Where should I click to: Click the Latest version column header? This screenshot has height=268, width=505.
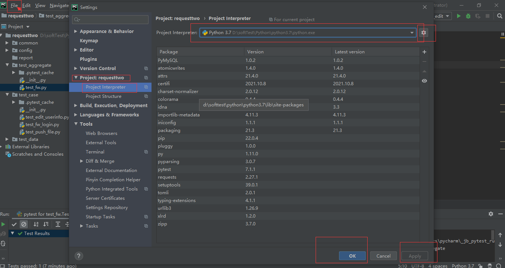point(375,52)
